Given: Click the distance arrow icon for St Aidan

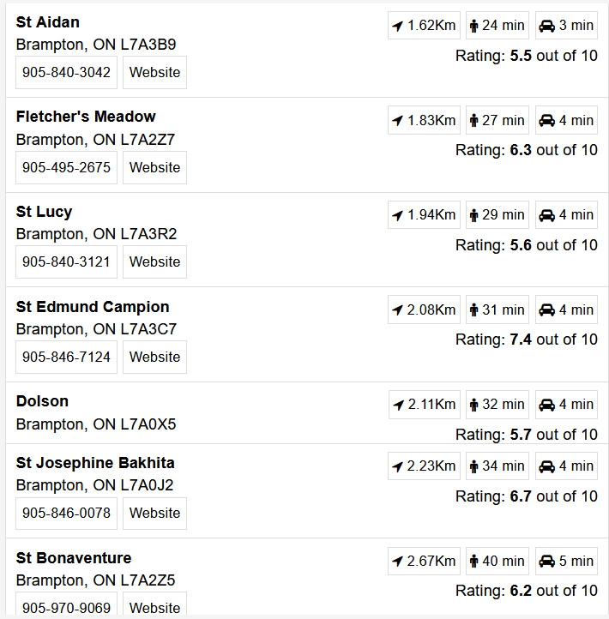Looking at the screenshot, I should click(x=397, y=26).
